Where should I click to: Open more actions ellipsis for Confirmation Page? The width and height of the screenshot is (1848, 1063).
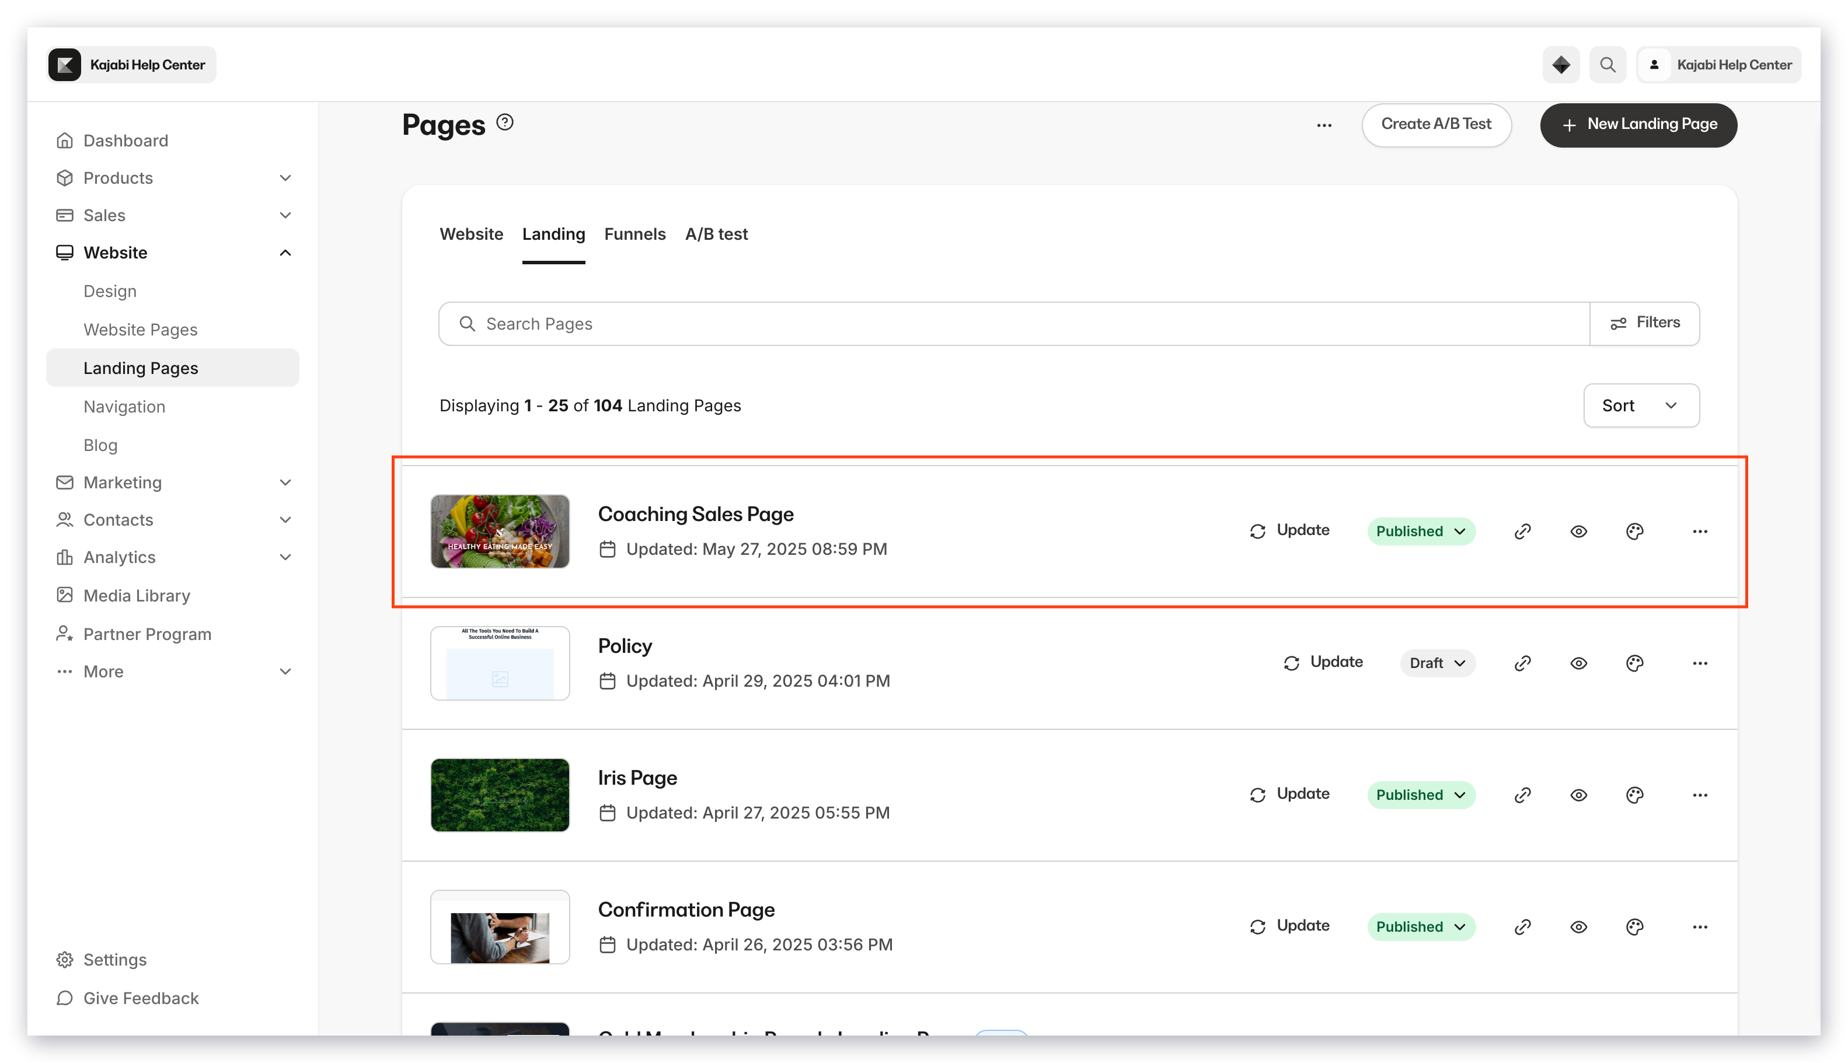tap(1699, 926)
